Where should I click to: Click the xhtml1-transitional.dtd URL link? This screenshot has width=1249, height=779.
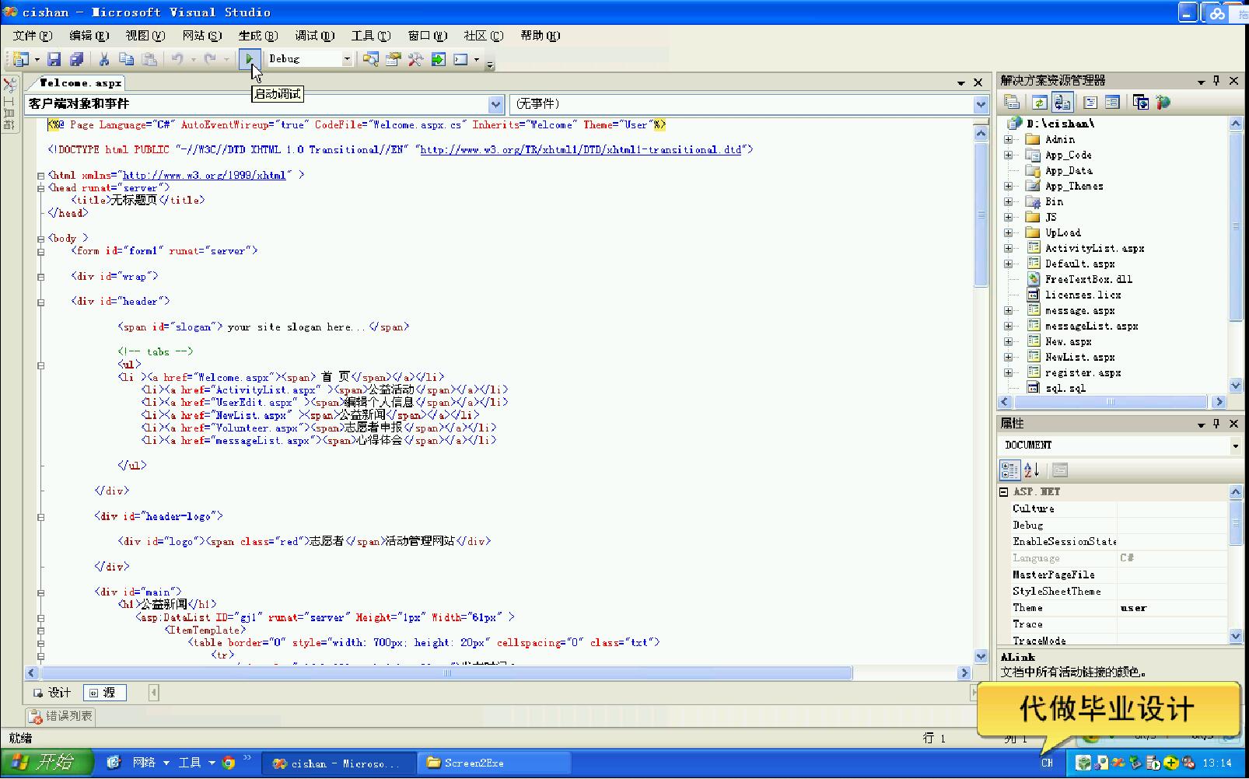581,150
